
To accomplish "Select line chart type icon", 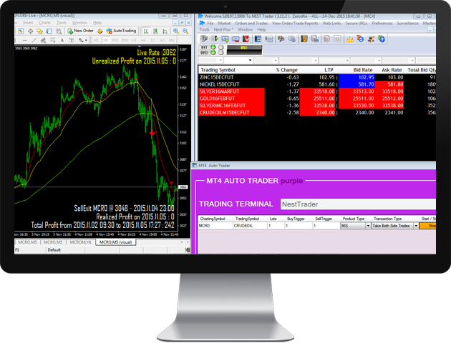I will click(165, 31).
